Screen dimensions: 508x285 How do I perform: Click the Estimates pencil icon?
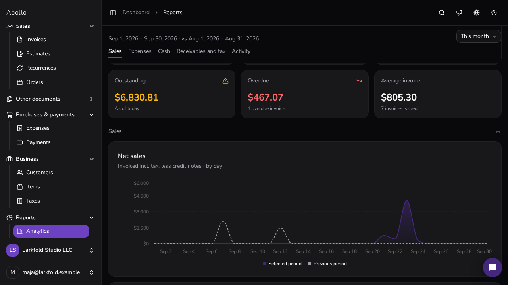coord(20,54)
